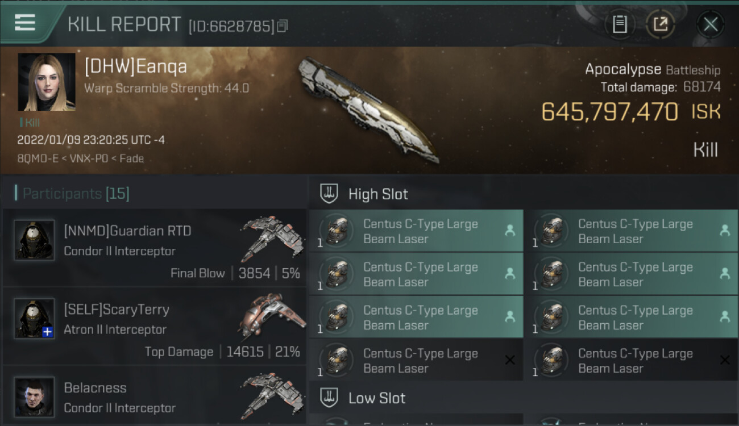Click the share export icon
The image size is (739, 426).
(x=661, y=24)
